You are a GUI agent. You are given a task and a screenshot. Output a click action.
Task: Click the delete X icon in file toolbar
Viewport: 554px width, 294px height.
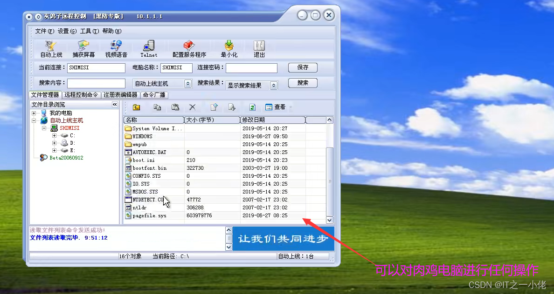coord(192,107)
